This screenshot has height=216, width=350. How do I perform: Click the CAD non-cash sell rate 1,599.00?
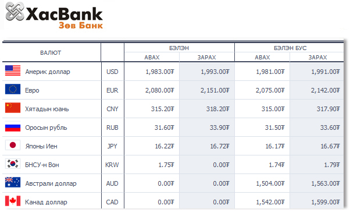pos(326,202)
